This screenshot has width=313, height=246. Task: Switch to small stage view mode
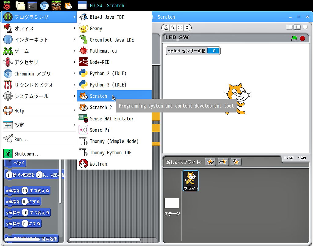click(289, 27)
